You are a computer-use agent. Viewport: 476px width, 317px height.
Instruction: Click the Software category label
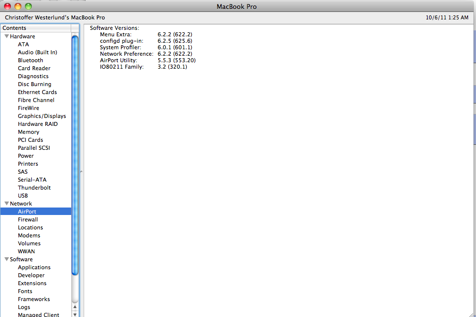(x=21, y=259)
